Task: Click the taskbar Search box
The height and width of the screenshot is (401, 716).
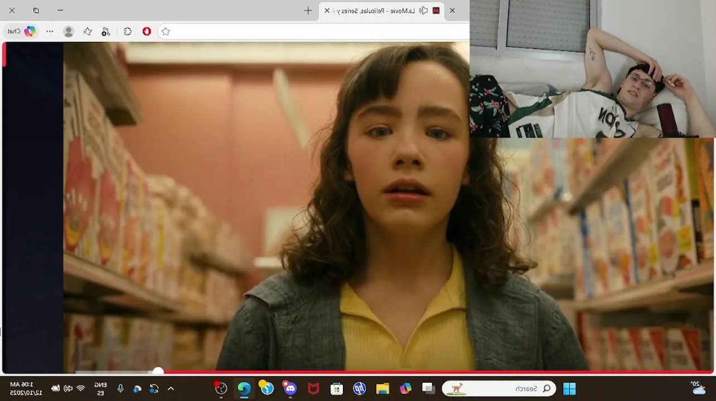Action: coord(500,388)
